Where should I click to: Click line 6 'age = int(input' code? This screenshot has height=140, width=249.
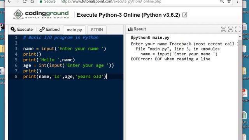[68, 65]
